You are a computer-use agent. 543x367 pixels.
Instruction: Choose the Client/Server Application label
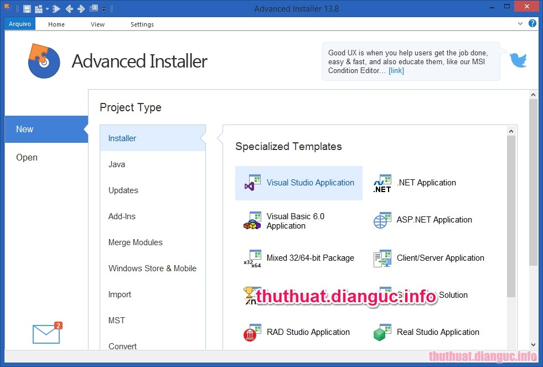441,257
